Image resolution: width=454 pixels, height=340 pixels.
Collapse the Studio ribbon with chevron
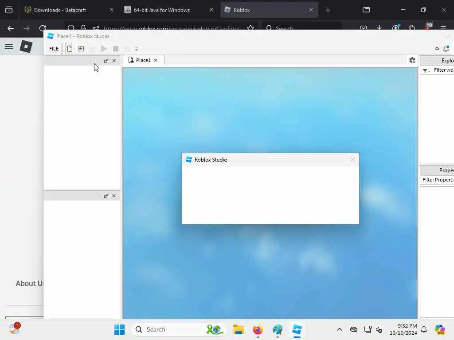(x=437, y=49)
